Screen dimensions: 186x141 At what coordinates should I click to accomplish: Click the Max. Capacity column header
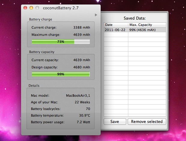point(147,25)
